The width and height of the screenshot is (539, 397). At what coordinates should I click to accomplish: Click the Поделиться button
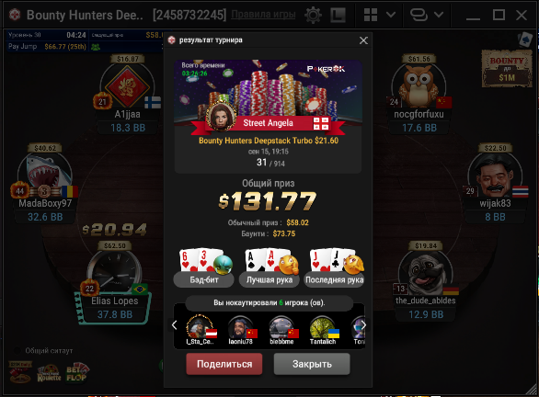pos(224,364)
